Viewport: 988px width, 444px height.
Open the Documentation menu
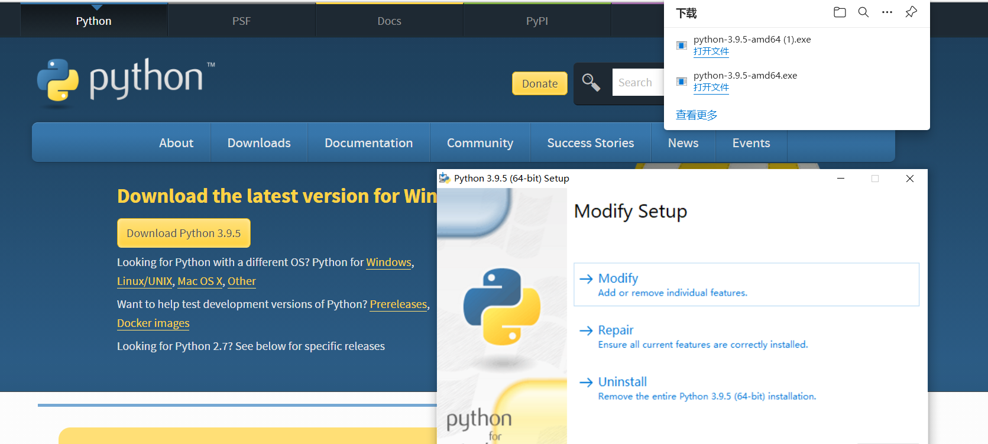[368, 143]
